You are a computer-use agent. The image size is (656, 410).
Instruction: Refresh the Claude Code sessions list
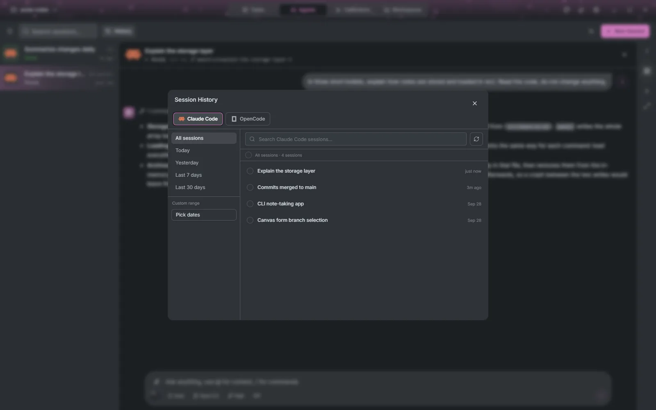point(476,139)
